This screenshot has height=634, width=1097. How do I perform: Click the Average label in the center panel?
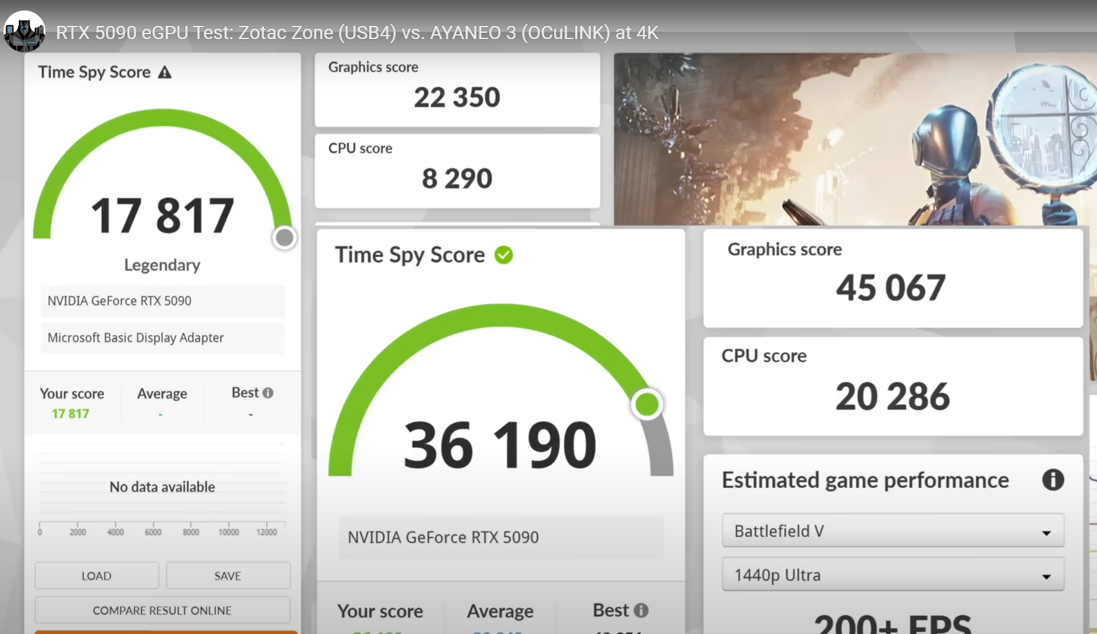(500, 611)
